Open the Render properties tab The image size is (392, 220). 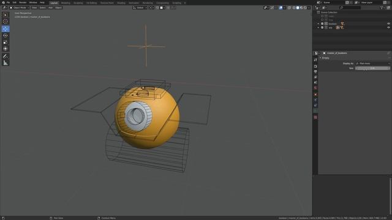click(x=315, y=67)
